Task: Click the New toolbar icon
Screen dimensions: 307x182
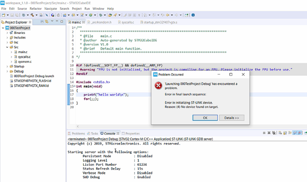Action: [4, 15]
